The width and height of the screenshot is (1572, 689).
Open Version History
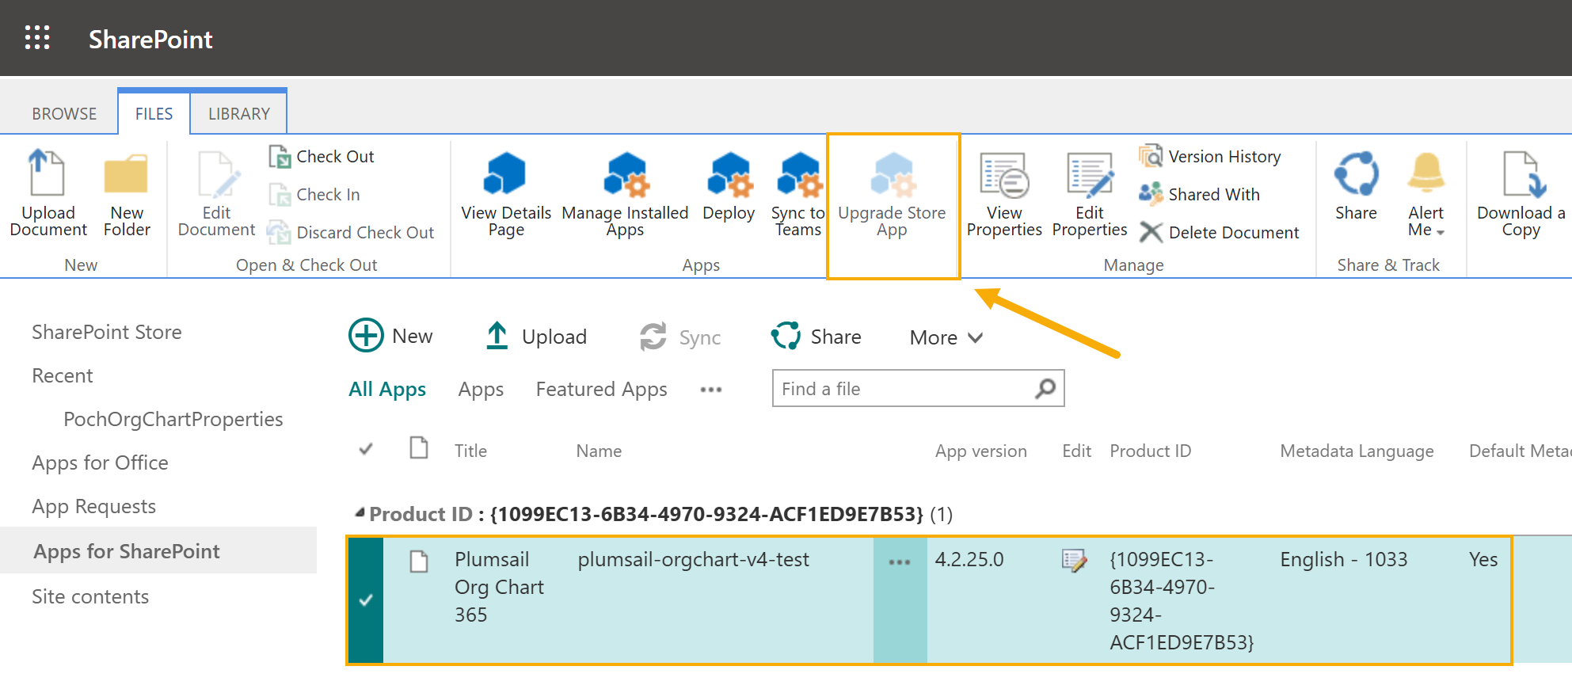1210,157
